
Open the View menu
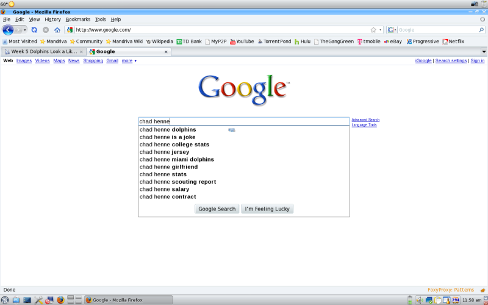coord(34,20)
